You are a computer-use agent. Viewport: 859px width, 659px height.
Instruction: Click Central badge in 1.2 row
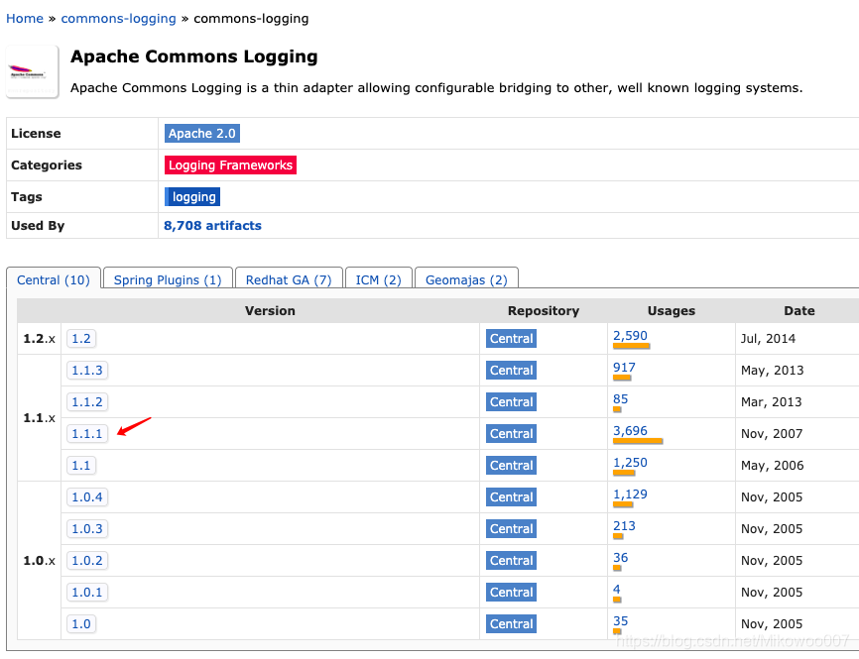tap(511, 339)
